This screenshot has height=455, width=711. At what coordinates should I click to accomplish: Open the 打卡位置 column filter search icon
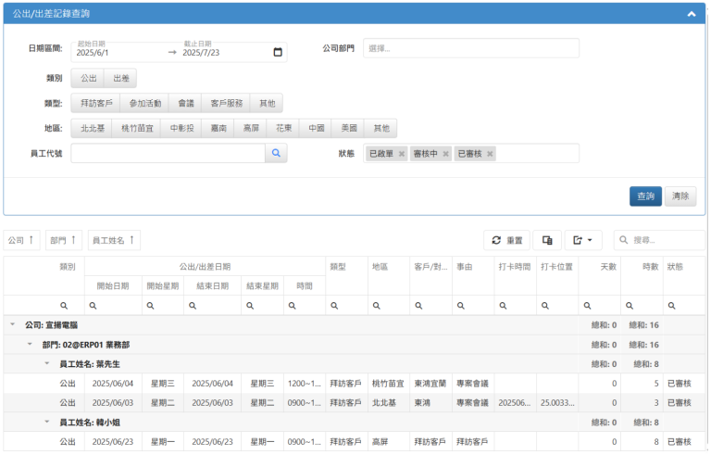point(545,306)
